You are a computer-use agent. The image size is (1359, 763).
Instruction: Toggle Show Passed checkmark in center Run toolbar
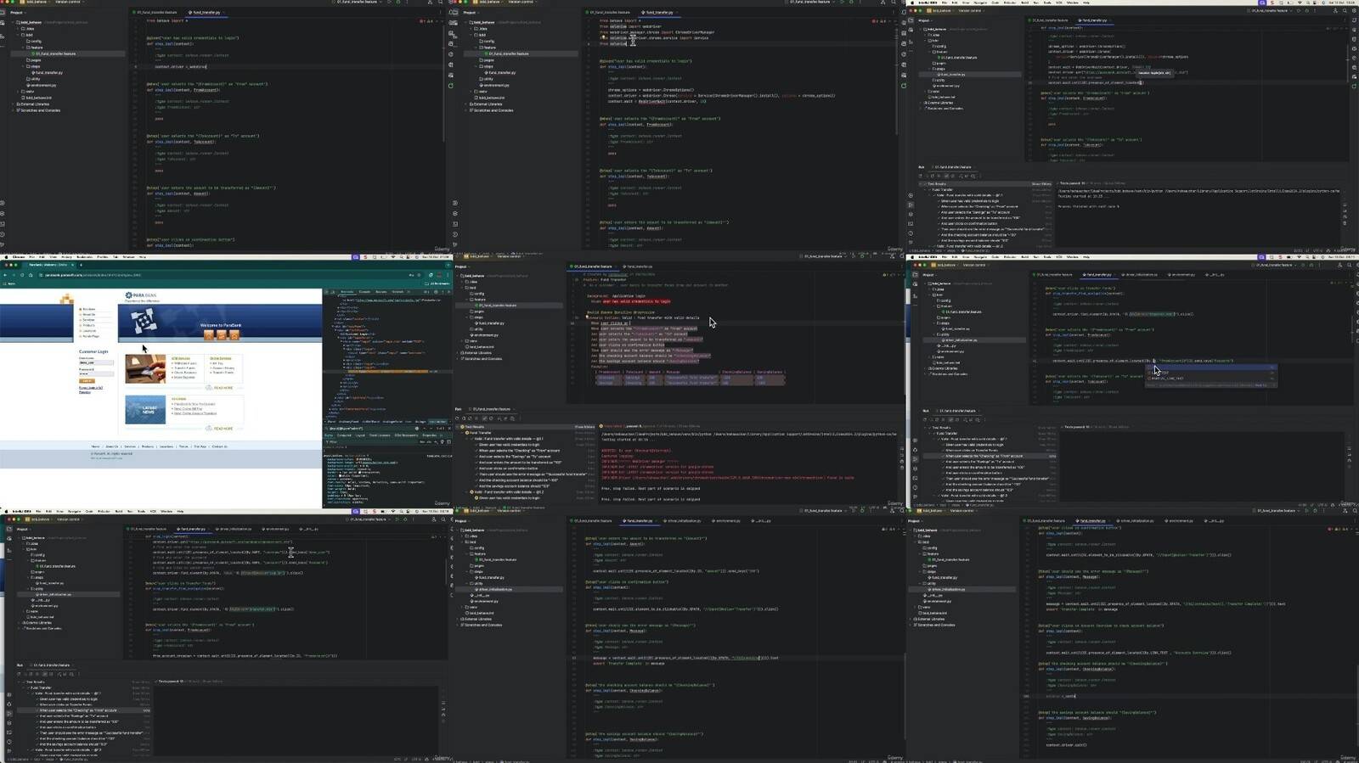pyautogui.click(x=485, y=418)
